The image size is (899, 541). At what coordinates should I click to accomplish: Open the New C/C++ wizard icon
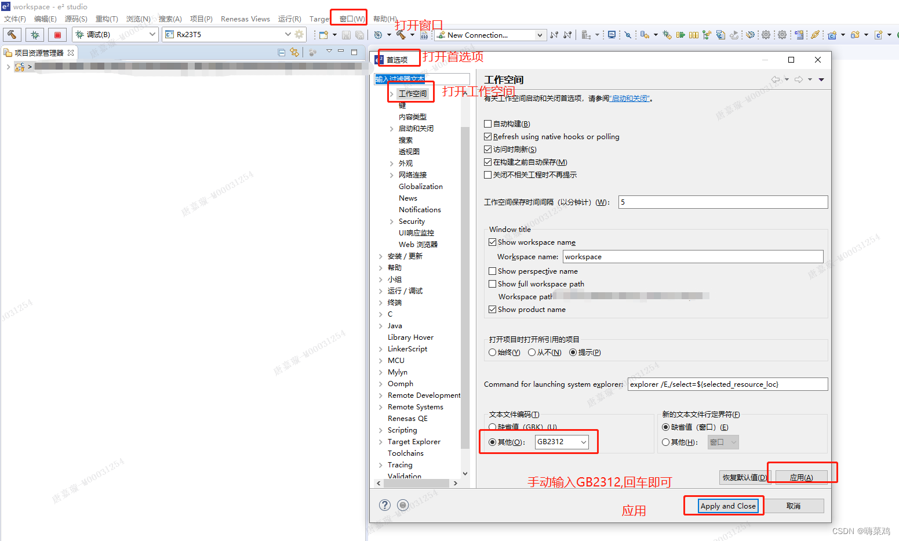coord(322,34)
